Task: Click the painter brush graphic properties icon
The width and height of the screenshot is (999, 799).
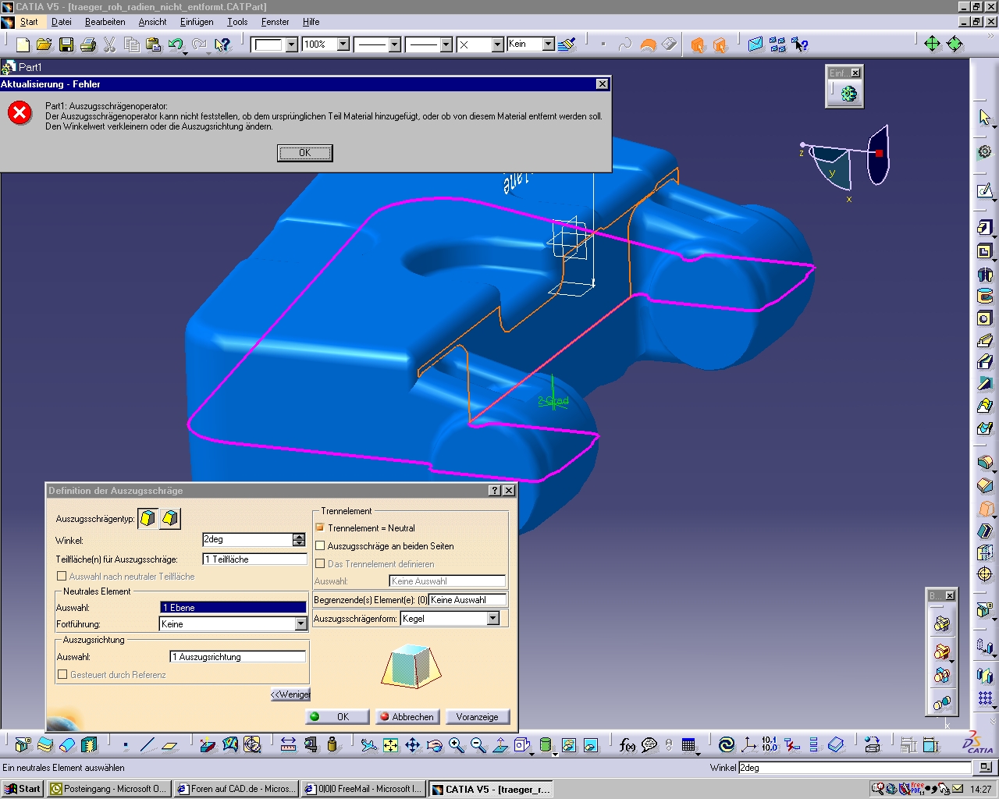Action: click(567, 44)
